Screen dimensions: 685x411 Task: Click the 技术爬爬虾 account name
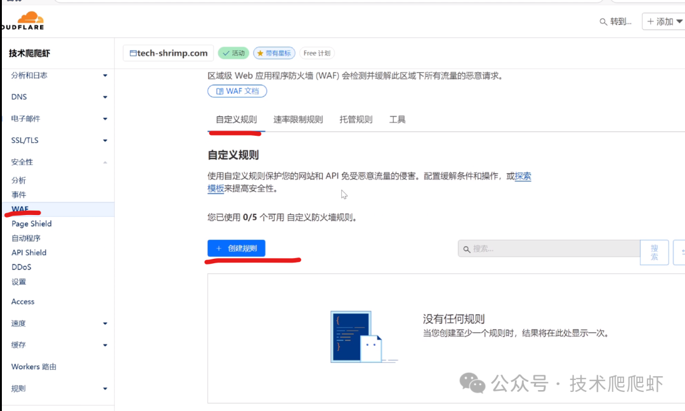(x=29, y=53)
